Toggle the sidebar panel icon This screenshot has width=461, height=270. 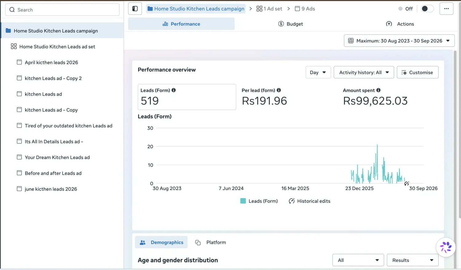point(135,9)
